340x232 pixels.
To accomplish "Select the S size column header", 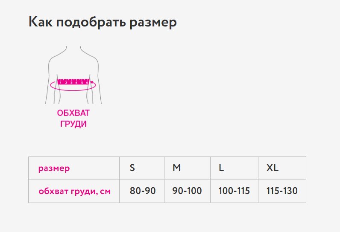I will (x=132, y=168).
